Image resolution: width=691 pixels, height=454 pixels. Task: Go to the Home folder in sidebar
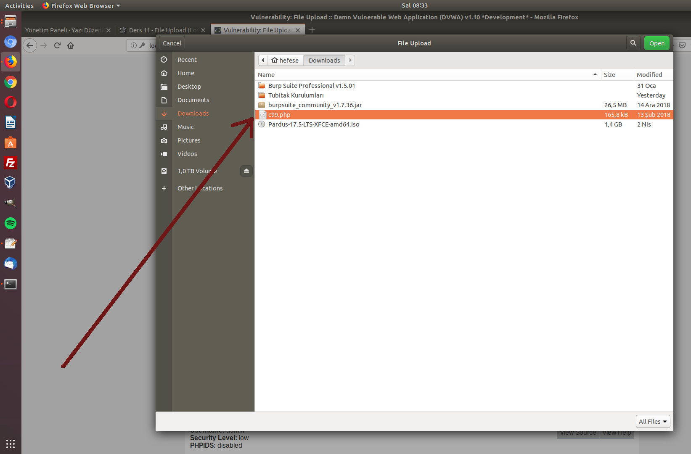pyautogui.click(x=186, y=73)
